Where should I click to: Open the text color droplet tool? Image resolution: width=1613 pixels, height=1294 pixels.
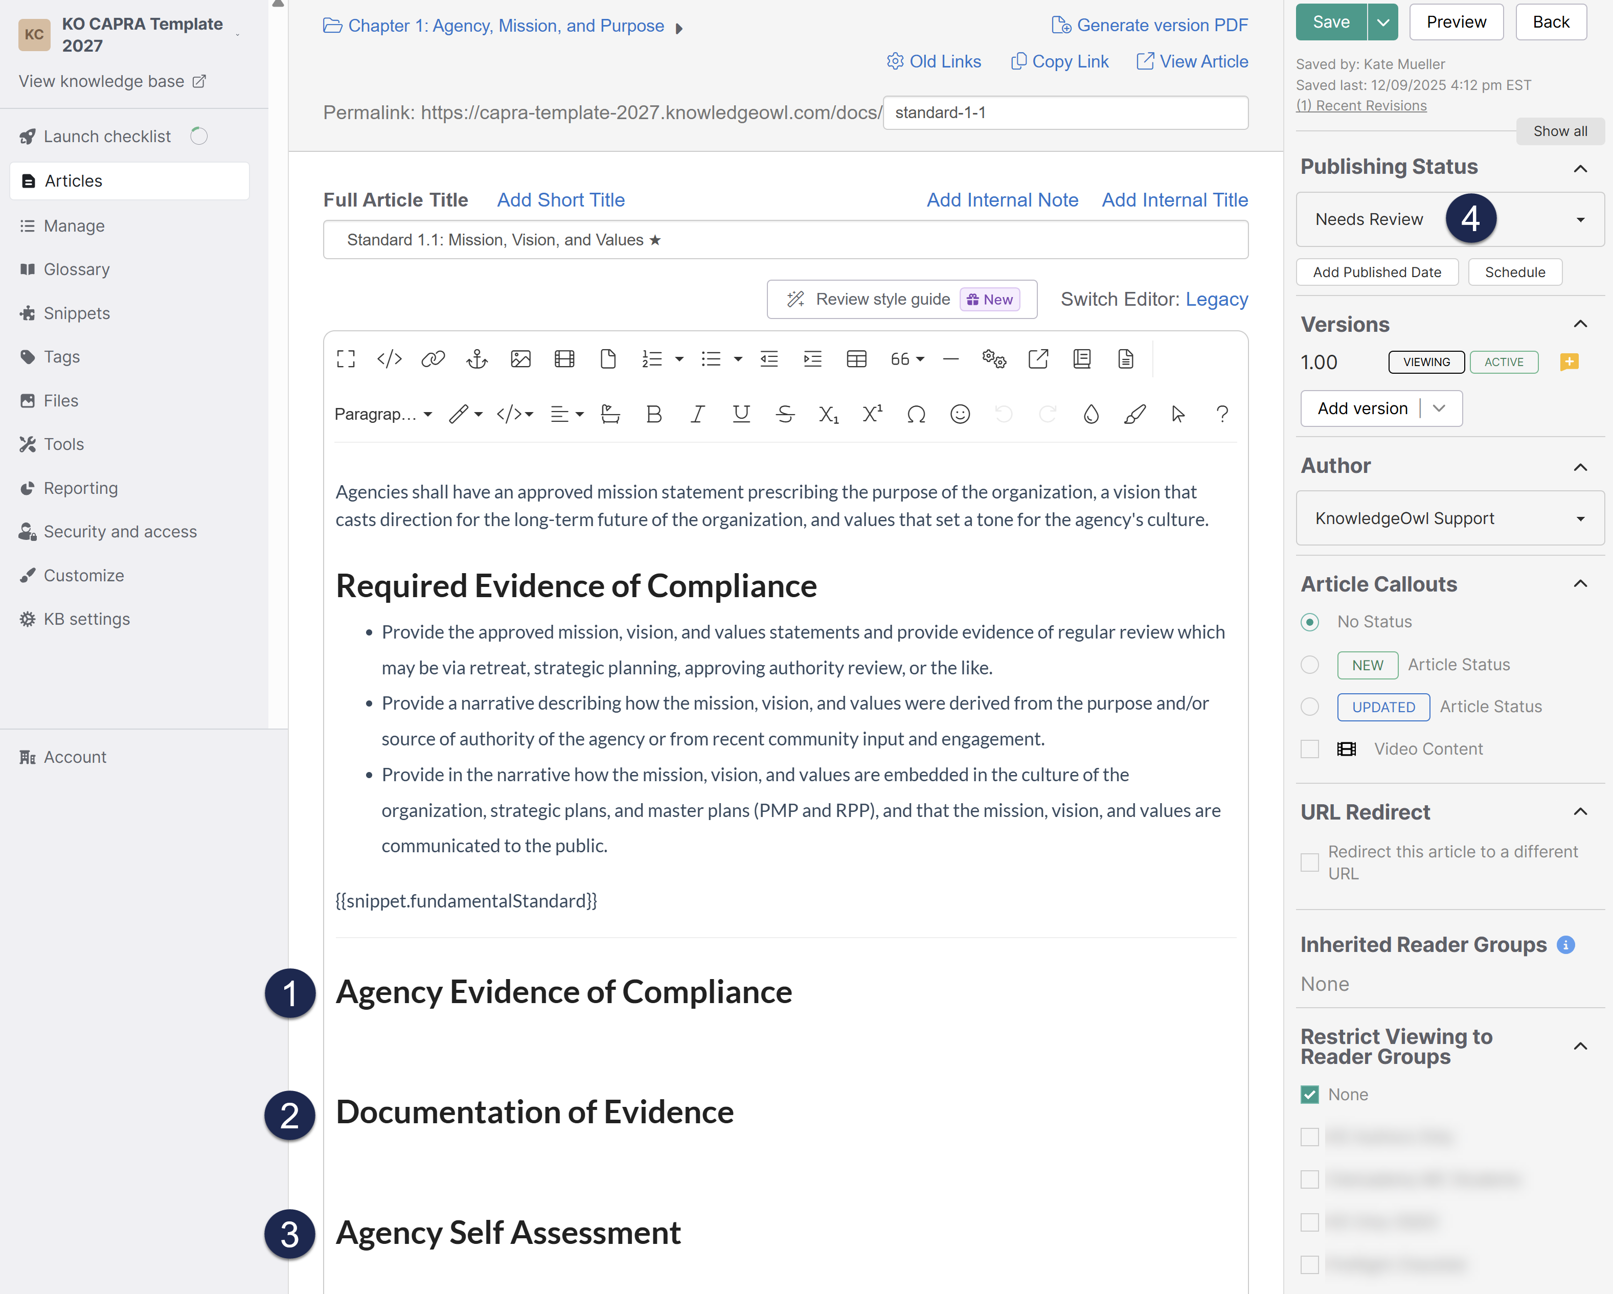point(1091,414)
